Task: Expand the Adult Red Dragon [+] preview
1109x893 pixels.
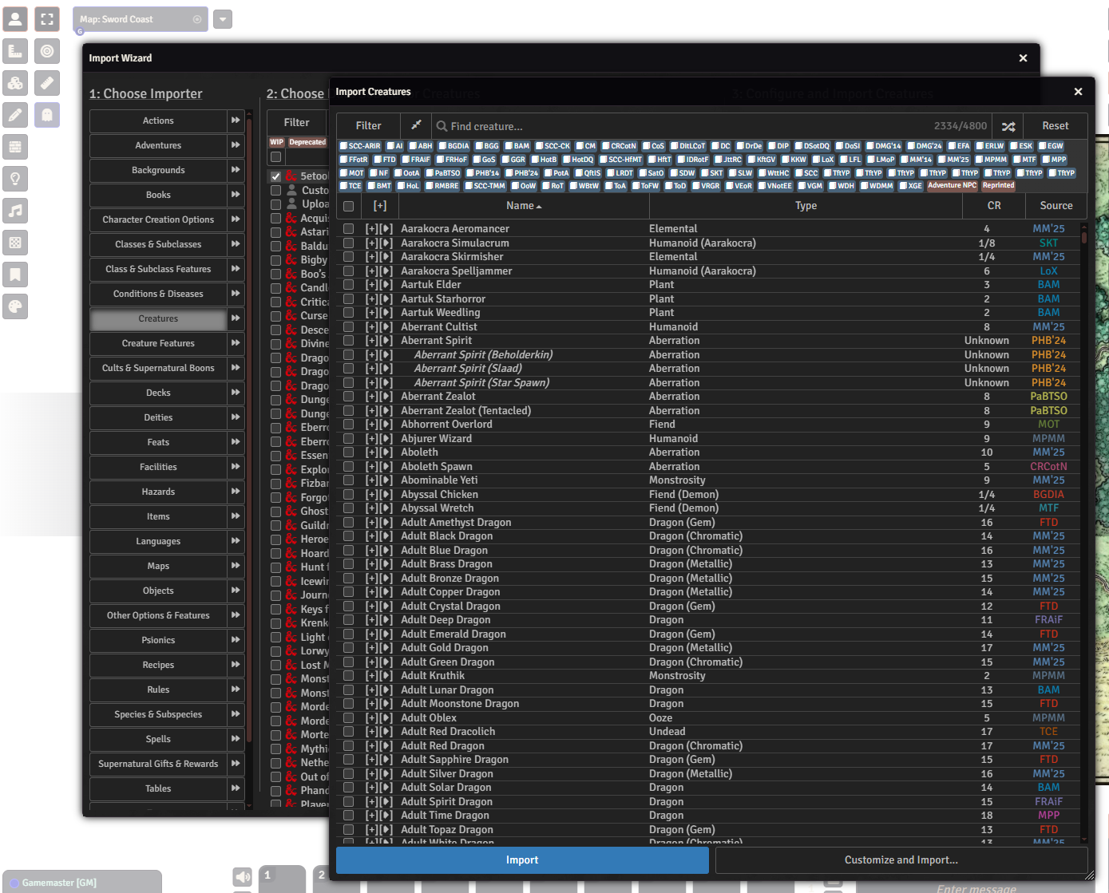Action: 371,746
